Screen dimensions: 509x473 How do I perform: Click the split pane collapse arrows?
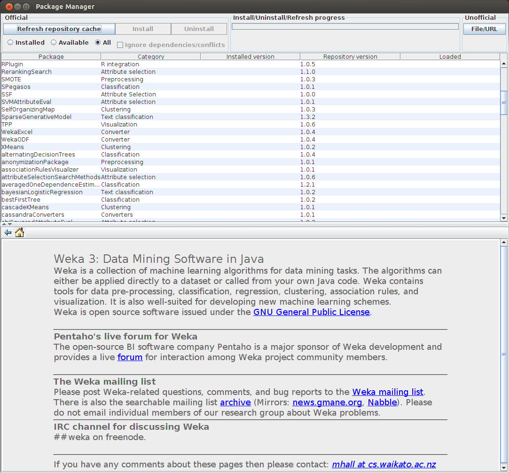pyautogui.click(x=7, y=224)
